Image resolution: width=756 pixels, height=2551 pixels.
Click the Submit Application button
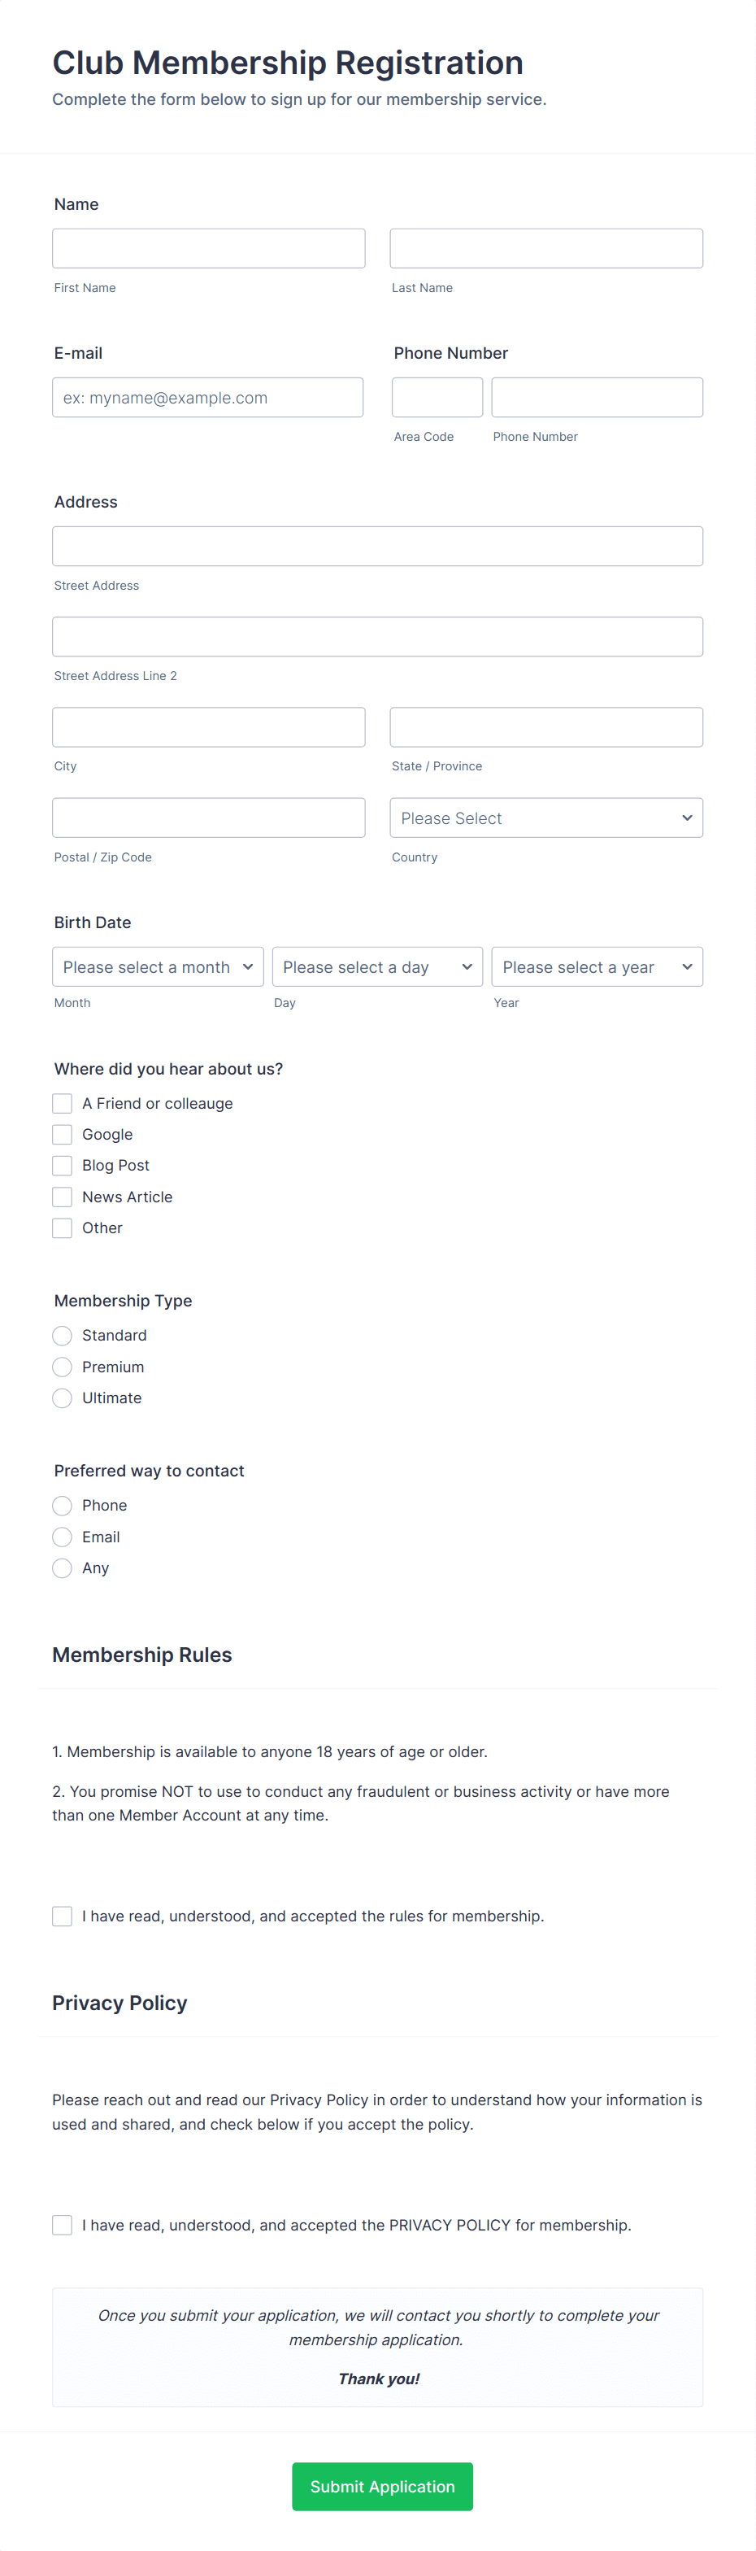(x=382, y=2486)
